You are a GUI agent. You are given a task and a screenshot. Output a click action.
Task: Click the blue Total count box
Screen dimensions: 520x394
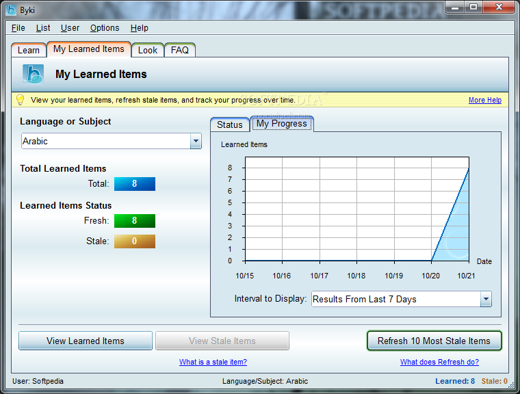pyautogui.click(x=135, y=184)
